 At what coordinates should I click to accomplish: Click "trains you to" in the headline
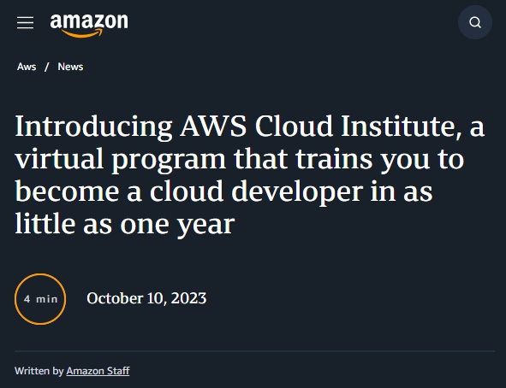pos(380,159)
